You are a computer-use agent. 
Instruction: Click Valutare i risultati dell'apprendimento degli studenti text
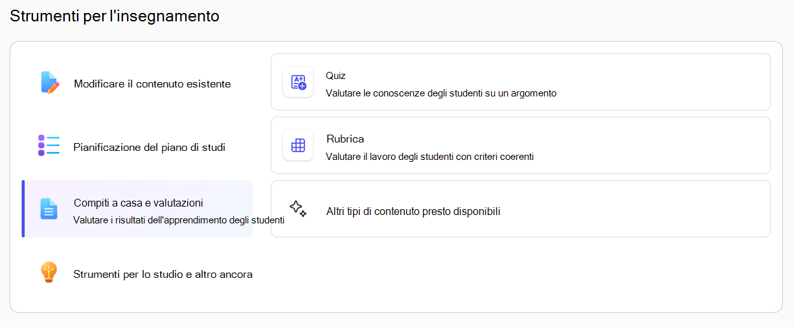pos(179,220)
